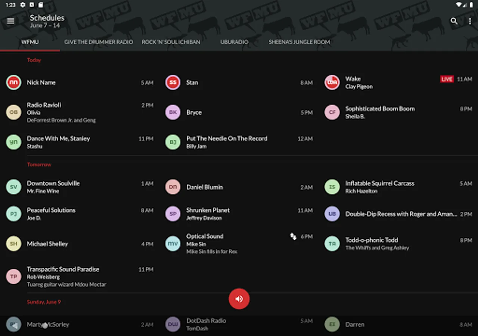Click "The Whiffs and Greg Ashley" description
This screenshot has width=478, height=336.
click(x=377, y=248)
